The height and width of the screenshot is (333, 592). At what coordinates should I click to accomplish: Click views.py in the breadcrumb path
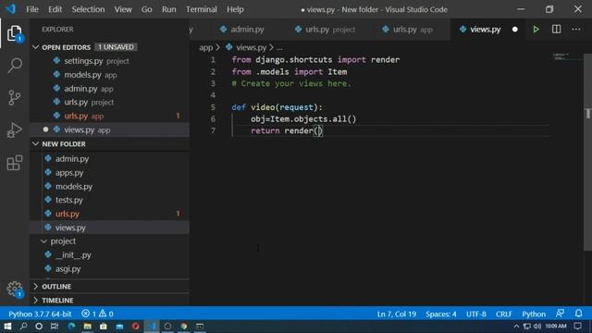(x=251, y=47)
